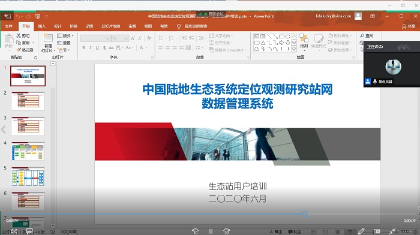Image resolution: width=420 pixels, height=235 pixels.
Task: Click the Bold formatting icon
Action: [x=84, y=48]
